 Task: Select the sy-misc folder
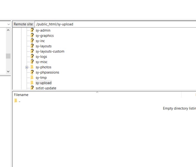41,62
